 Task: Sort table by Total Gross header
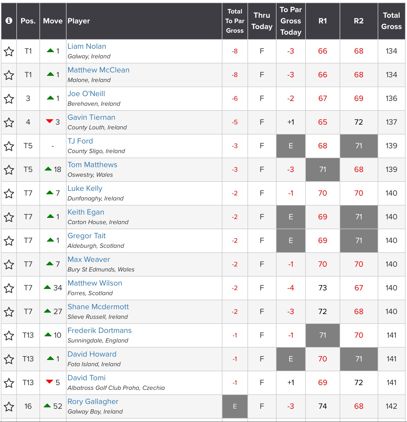point(391,21)
